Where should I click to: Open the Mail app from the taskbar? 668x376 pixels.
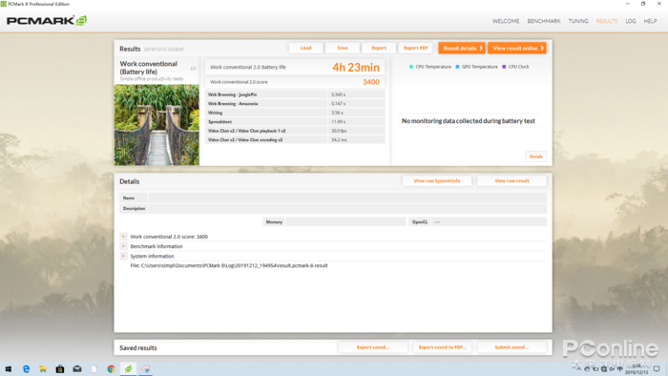77,368
